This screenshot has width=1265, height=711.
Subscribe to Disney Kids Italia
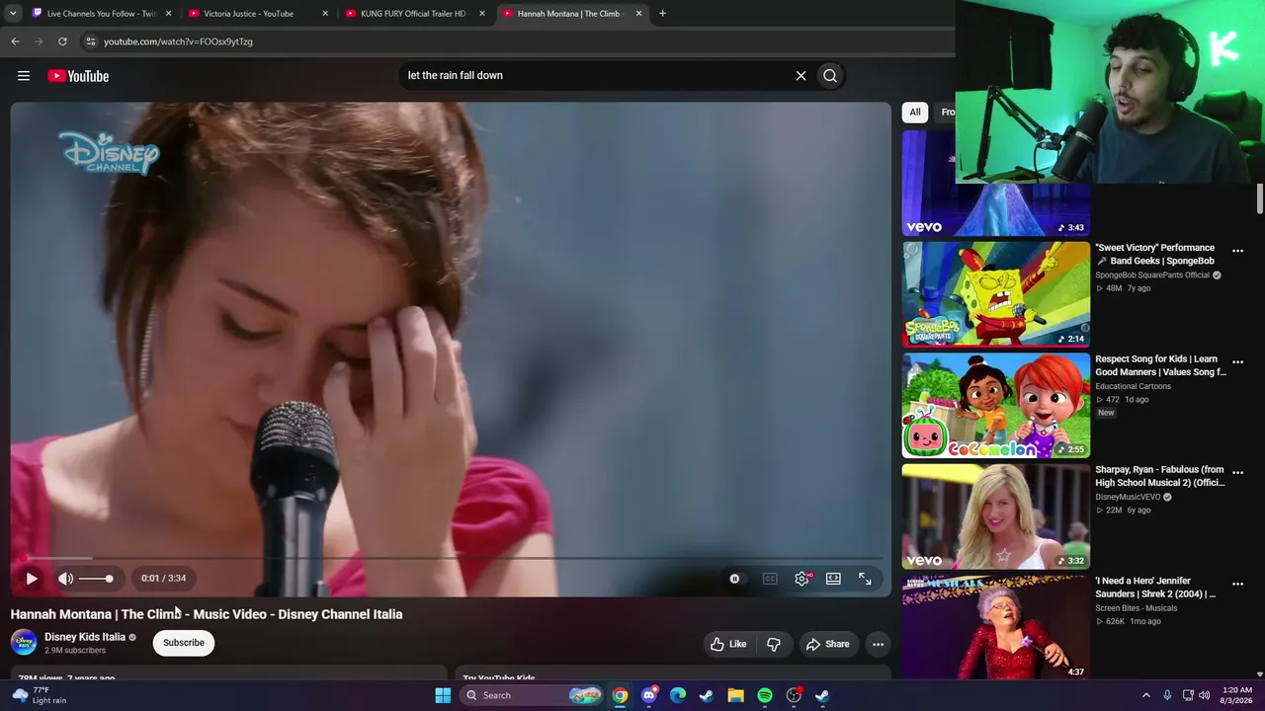(184, 643)
